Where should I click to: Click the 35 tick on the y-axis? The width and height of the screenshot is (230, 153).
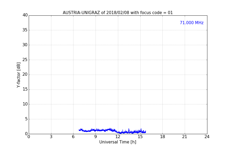[x=25, y=30]
